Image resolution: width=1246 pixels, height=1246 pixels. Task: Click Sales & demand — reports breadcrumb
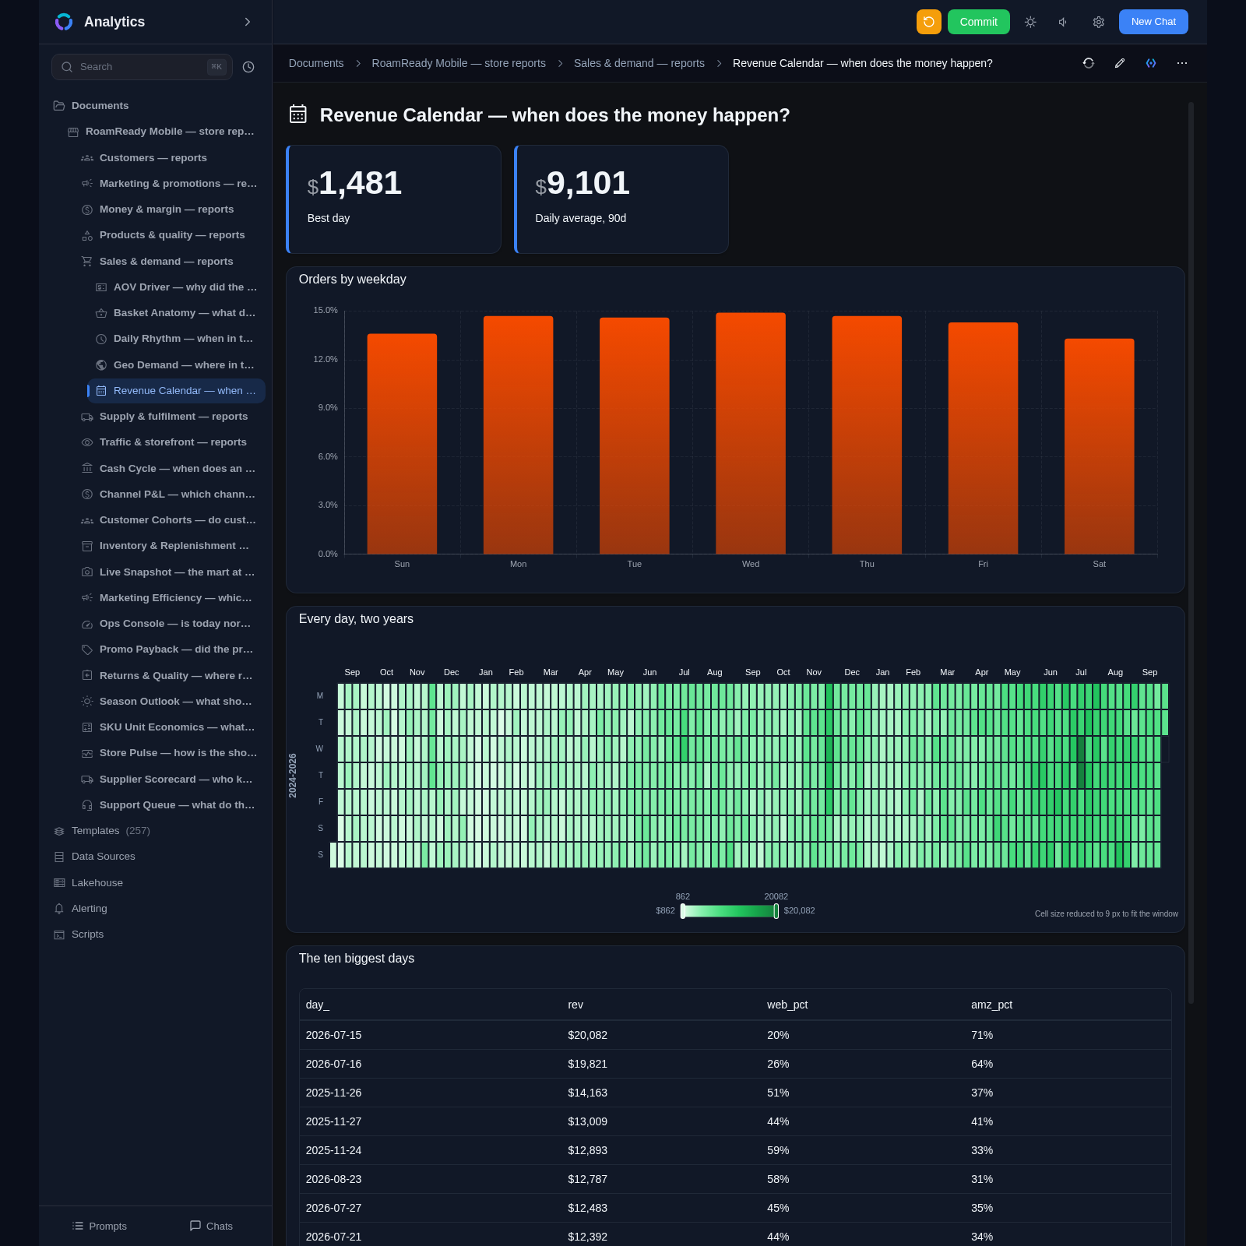[639, 63]
